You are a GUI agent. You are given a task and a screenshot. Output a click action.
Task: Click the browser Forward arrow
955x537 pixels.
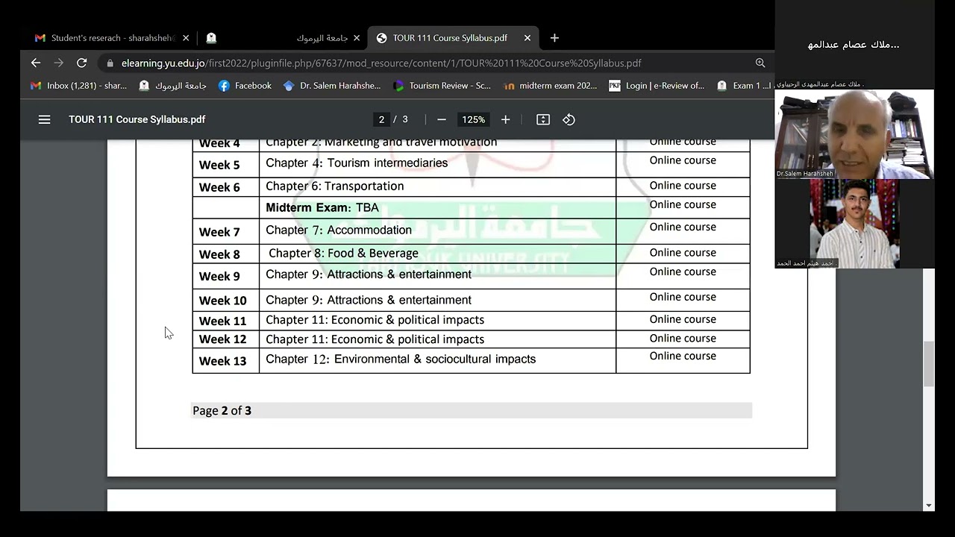pos(59,63)
